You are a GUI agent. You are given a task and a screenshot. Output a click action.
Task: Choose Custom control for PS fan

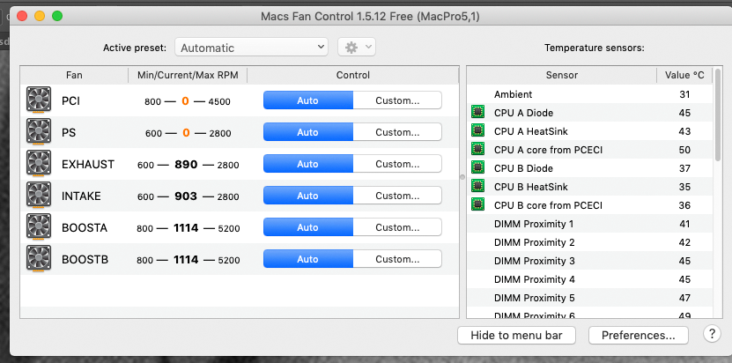pos(397,132)
